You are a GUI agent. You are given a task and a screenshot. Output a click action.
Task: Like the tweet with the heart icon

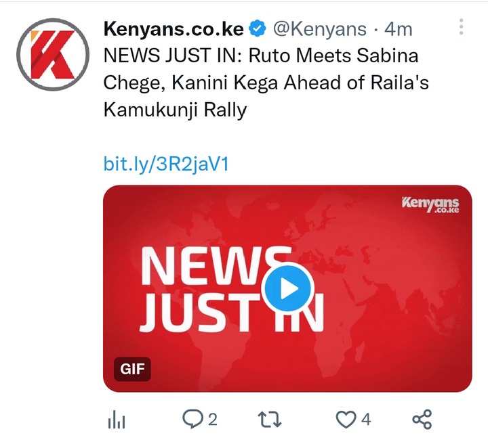click(346, 420)
